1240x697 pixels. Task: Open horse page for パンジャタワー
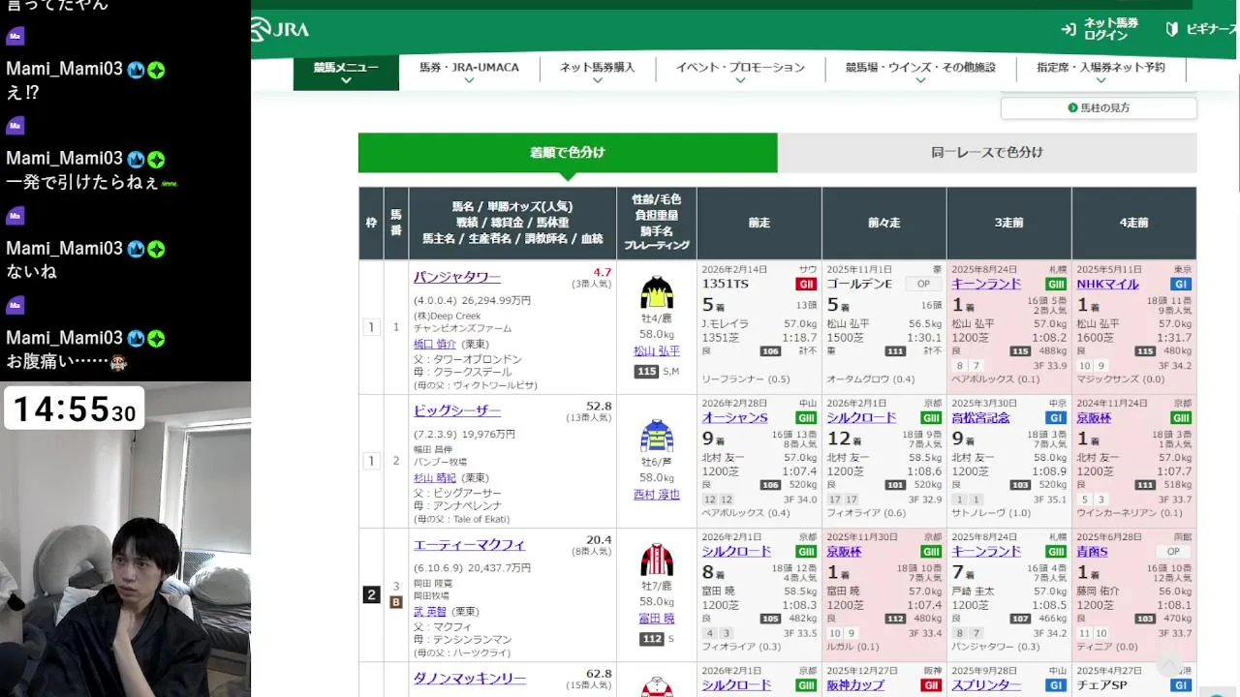pos(457,278)
